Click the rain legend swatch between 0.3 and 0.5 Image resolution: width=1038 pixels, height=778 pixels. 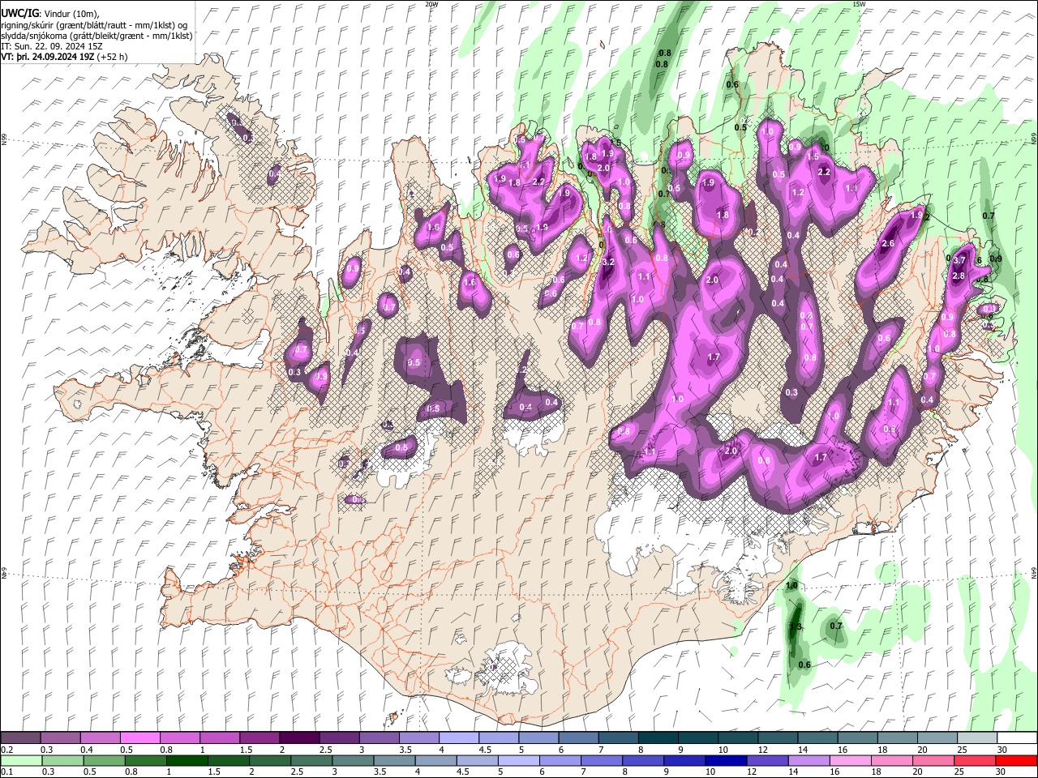click(x=62, y=760)
